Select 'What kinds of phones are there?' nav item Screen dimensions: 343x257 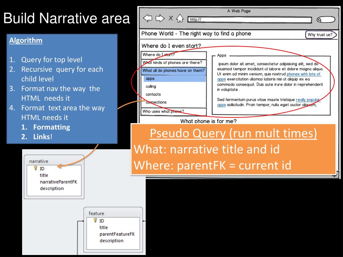pyautogui.click(x=174, y=63)
